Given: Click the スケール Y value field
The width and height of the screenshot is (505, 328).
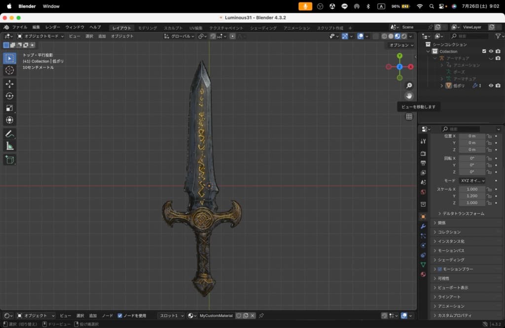Looking at the screenshot, I should pyautogui.click(x=472, y=196).
